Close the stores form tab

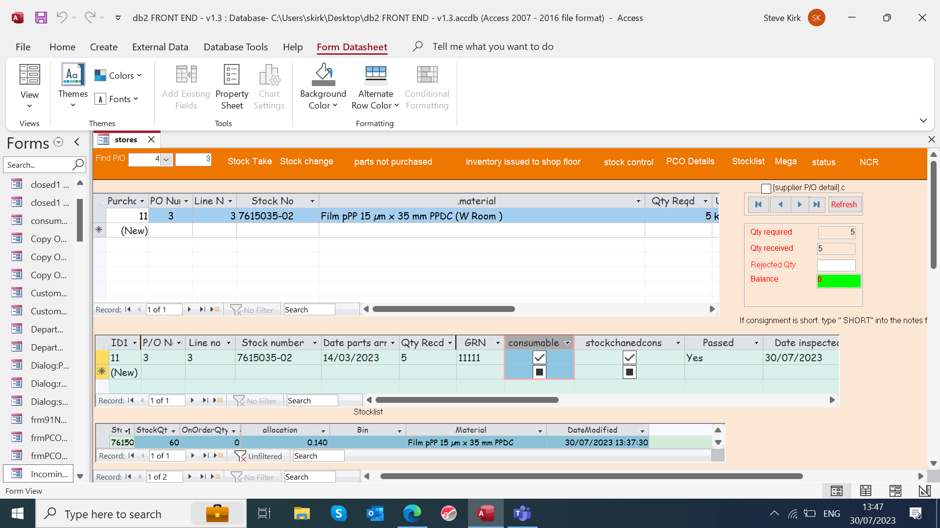tap(151, 139)
